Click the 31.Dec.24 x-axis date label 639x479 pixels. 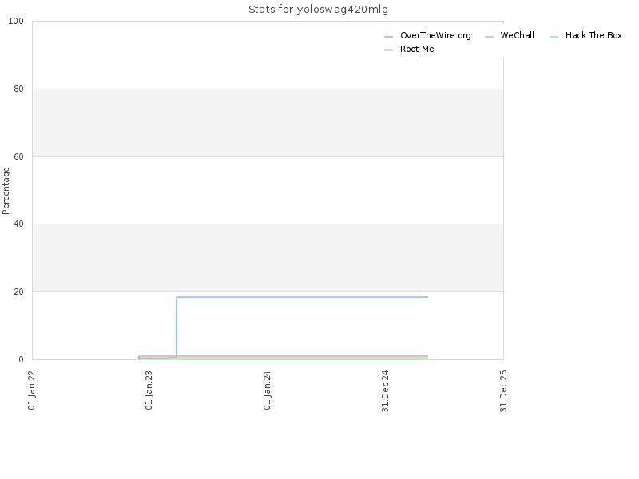coord(385,391)
